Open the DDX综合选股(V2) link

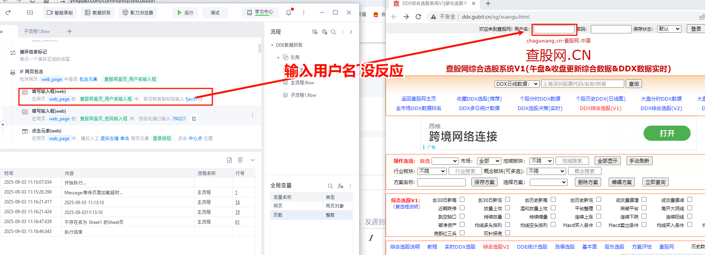click(661, 108)
